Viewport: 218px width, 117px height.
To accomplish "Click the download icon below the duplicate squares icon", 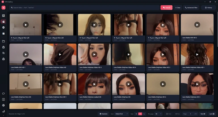I will coord(3,59).
